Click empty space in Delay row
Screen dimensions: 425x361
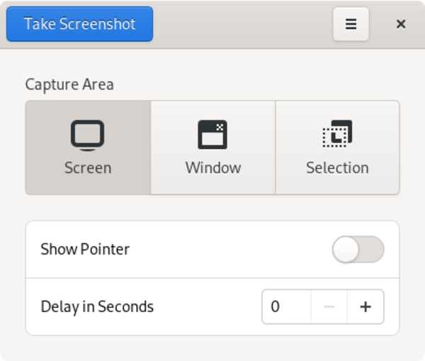pos(205,306)
